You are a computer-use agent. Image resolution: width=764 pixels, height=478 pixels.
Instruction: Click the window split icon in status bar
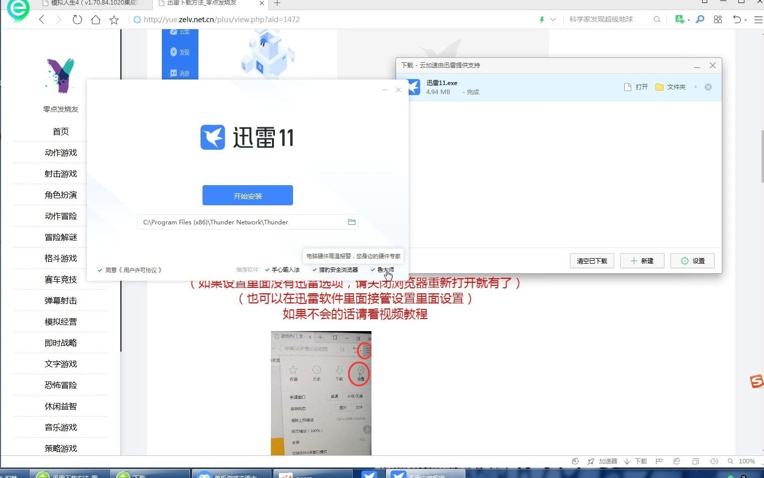coord(696,461)
